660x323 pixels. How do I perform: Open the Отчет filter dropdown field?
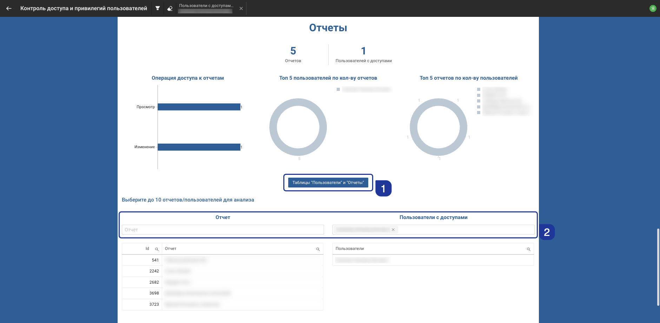tap(223, 230)
